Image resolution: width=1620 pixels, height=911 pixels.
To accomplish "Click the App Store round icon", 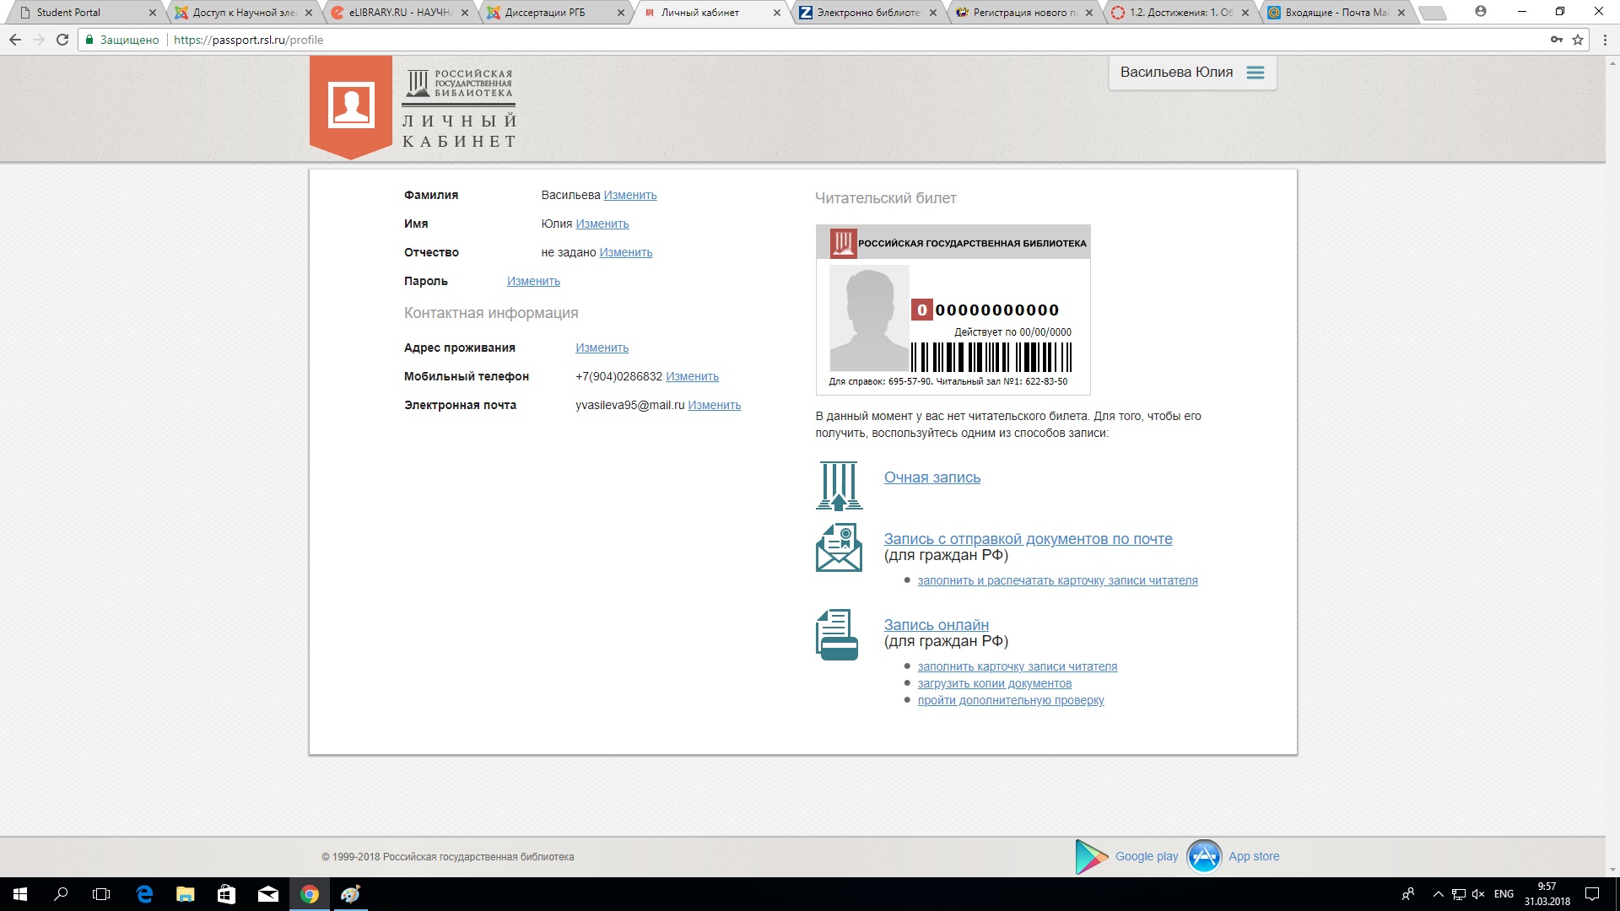I will (1204, 856).
